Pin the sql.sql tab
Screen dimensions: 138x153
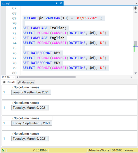point(56,3)
